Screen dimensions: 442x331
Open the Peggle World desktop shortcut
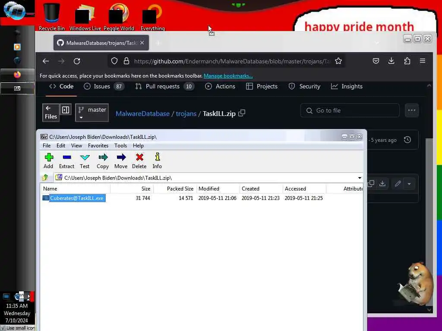119,16
